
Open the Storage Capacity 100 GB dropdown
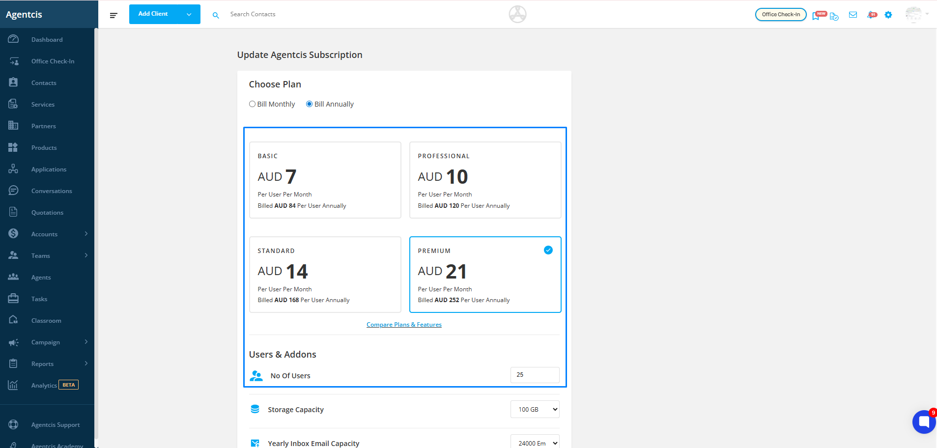[x=535, y=409]
